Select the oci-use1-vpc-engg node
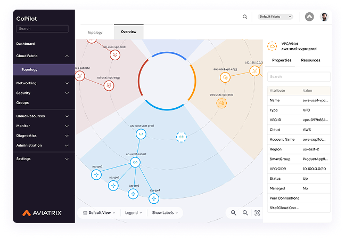 tap(109, 85)
